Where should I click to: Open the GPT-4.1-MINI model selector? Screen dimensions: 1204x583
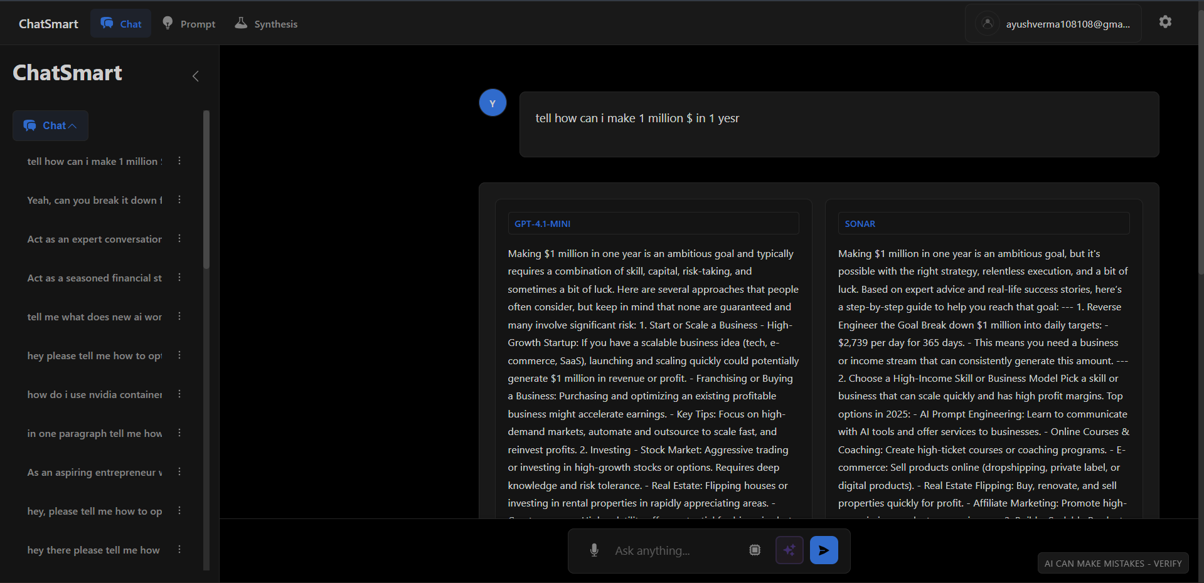pos(653,223)
